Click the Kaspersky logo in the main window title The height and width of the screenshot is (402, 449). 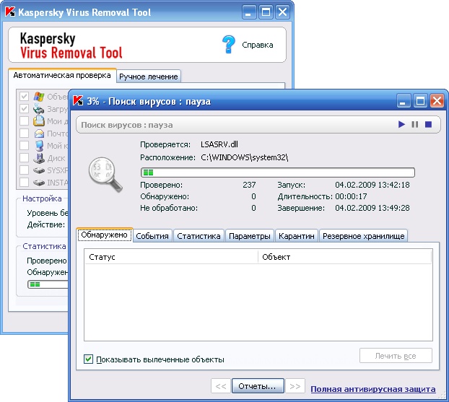click(x=10, y=12)
